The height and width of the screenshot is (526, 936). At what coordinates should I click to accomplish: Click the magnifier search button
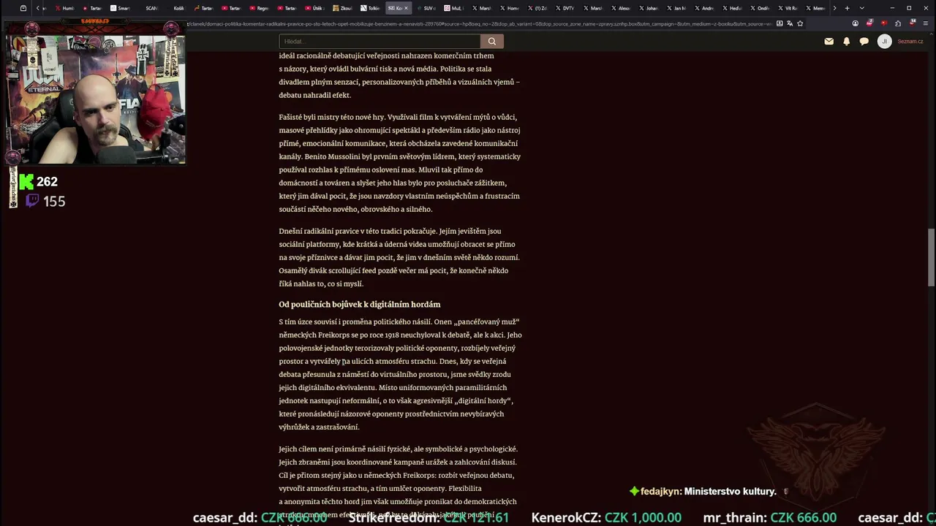tap(492, 42)
